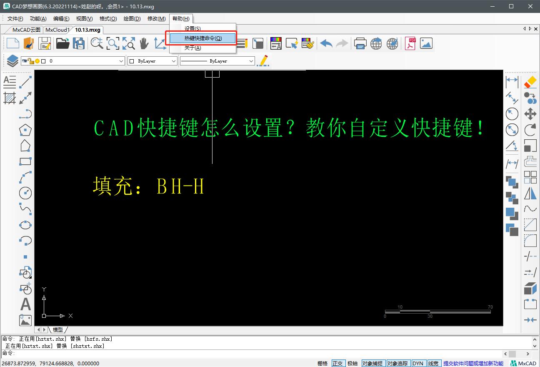Select the line drawing tool

(x=25, y=82)
